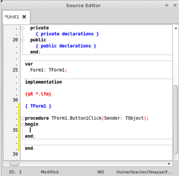This screenshot has width=179, height=176.
Task: Collapse the private section fold marker
Action: click(22, 28)
